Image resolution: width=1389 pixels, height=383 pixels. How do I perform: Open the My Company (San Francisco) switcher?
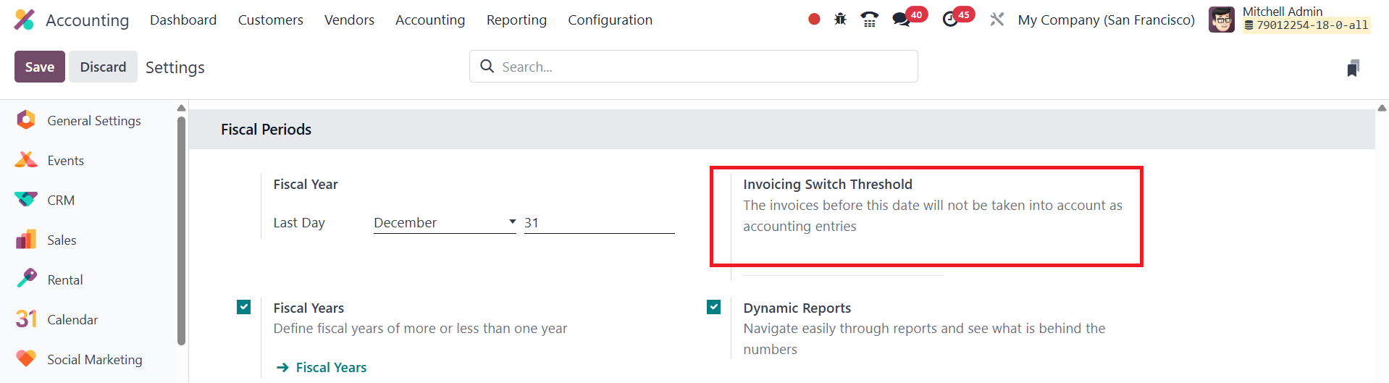tap(1106, 20)
